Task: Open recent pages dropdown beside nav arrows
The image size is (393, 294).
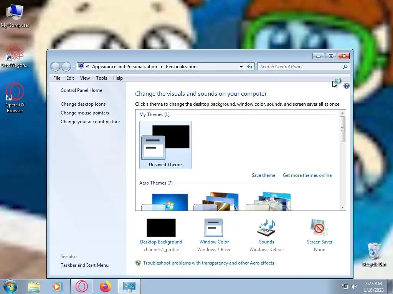Action: pos(73,67)
